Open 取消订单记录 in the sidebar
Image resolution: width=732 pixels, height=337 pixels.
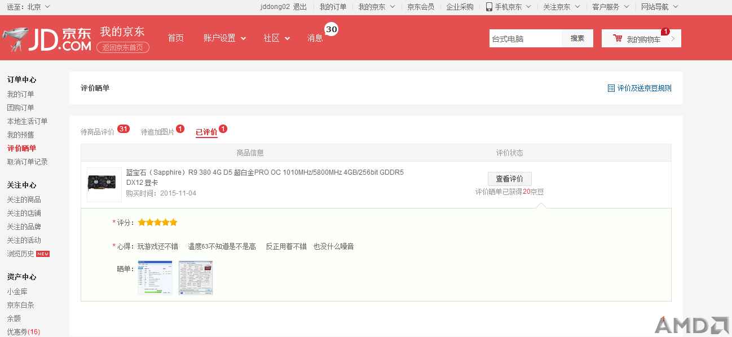point(27,162)
